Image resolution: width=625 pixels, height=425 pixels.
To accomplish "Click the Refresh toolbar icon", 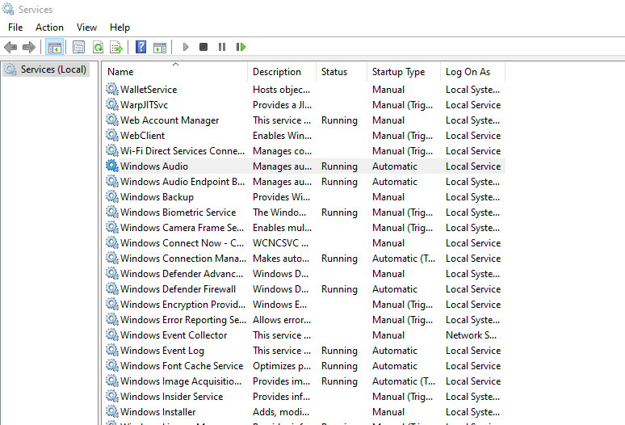I will (98, 48).
